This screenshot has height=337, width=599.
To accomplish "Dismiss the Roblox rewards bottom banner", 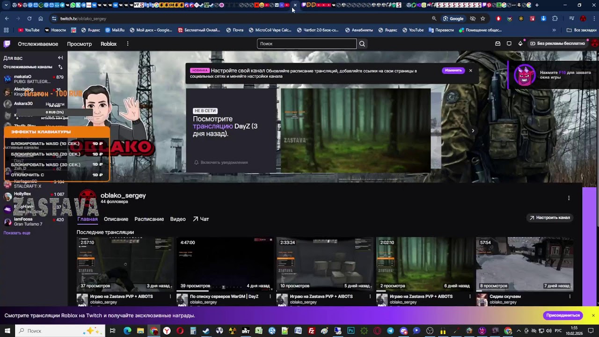I will (x=593, y=315).
